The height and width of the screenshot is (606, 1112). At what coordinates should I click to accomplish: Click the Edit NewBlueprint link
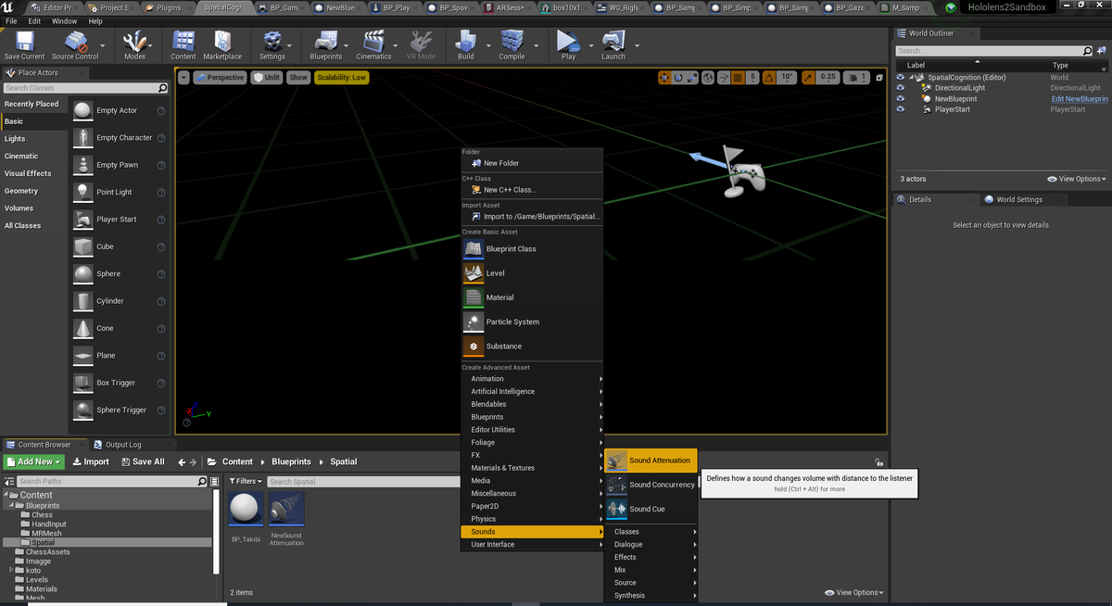tap(1080, 98)
